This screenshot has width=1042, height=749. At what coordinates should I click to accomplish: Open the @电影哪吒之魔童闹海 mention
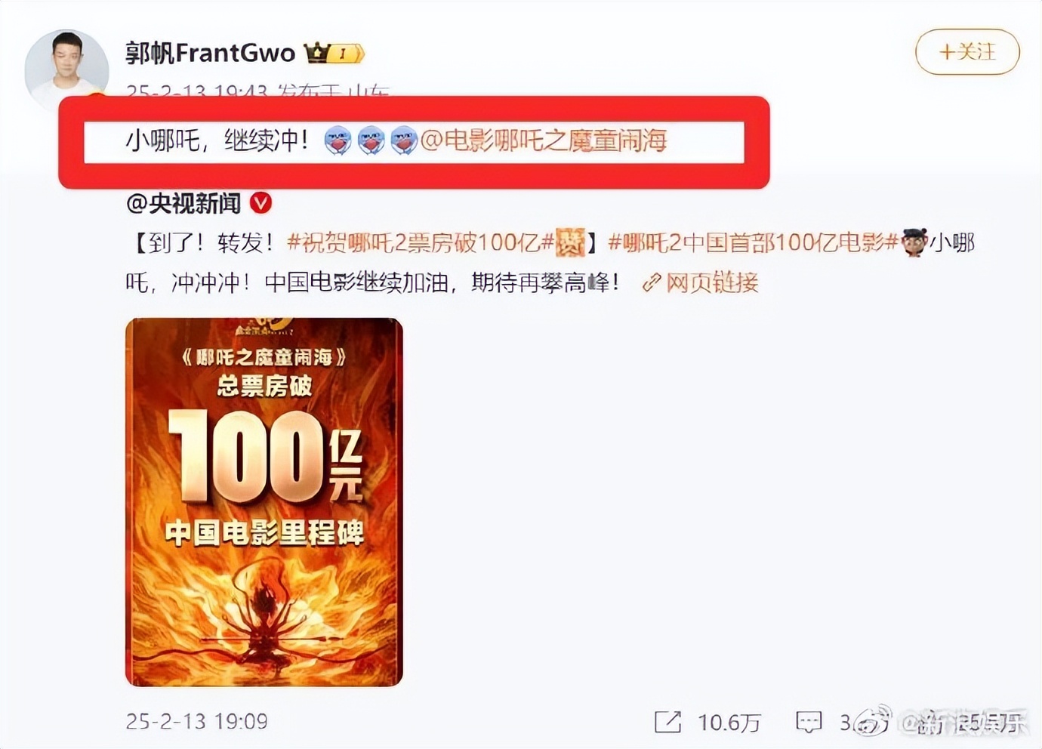coord(544,140)
